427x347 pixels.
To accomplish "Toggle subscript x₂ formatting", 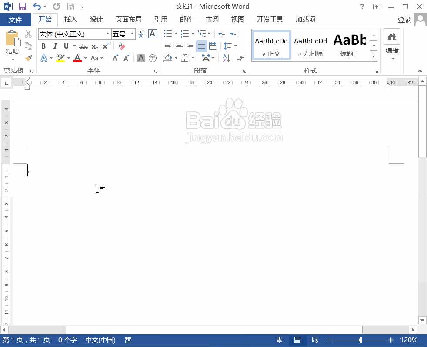I will point(95,46).
